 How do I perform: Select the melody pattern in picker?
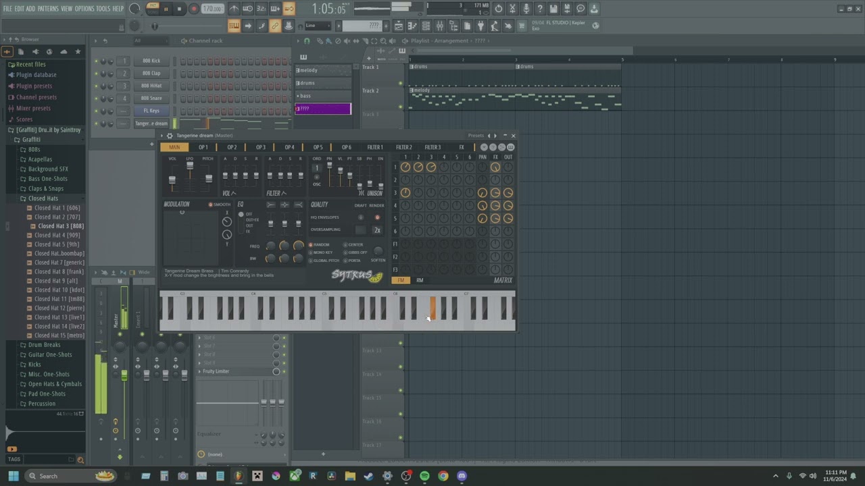[323, 70]
